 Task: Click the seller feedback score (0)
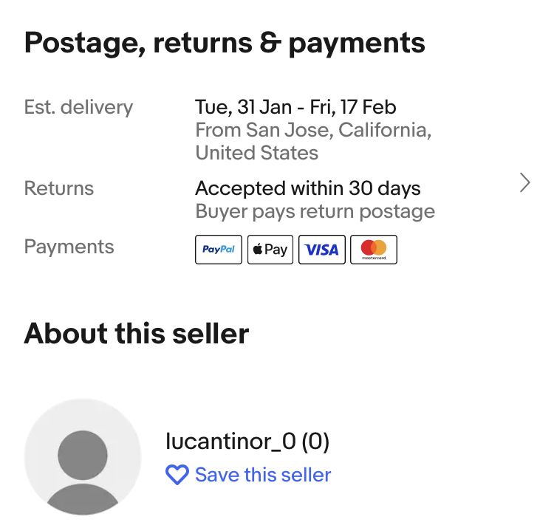[x=316, y=442]
